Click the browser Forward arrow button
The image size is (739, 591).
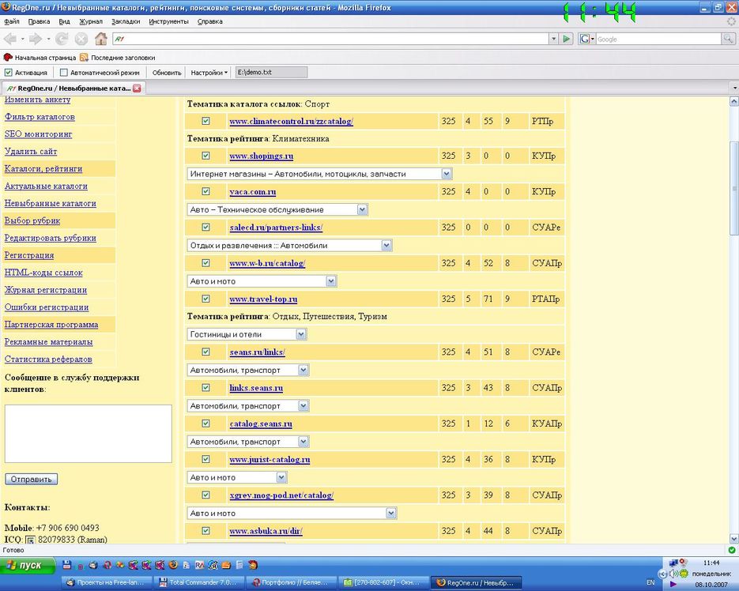[36, 40]
